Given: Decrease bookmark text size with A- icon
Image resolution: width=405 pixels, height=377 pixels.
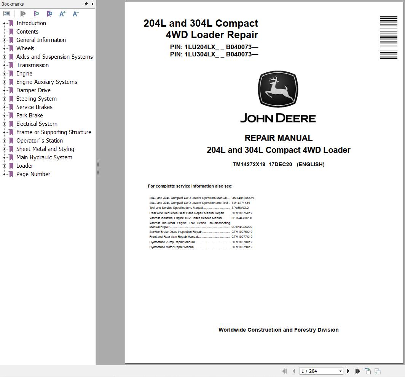Looking at the screenshot, I should click(75, 14).
